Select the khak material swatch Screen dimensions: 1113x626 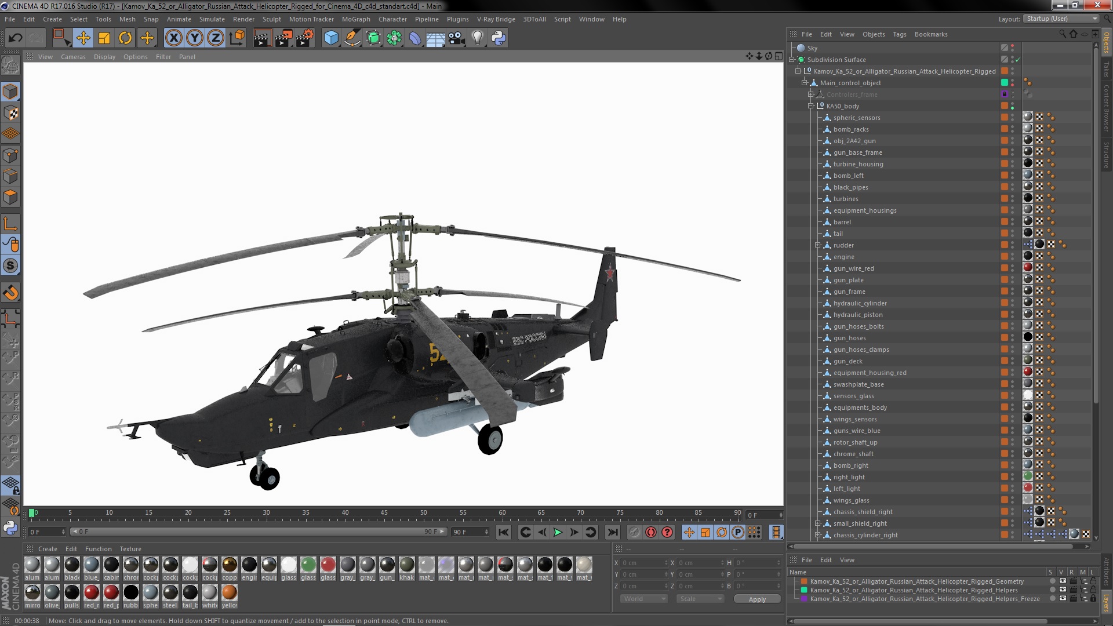(x=406, y=568)
